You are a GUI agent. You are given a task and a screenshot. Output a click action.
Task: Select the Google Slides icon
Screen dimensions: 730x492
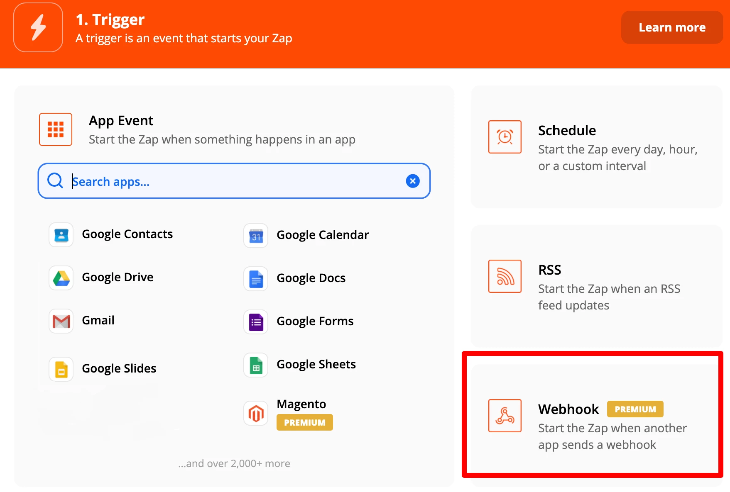(61, 369)
